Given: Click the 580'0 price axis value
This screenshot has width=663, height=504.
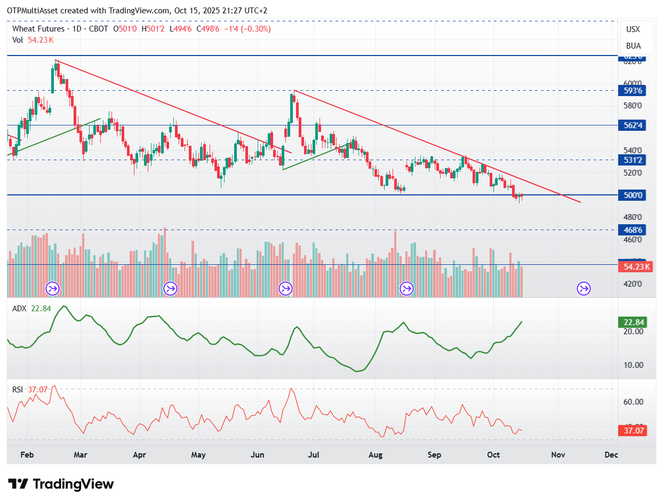Looking at the screenshot, I should tap(633, 105).
